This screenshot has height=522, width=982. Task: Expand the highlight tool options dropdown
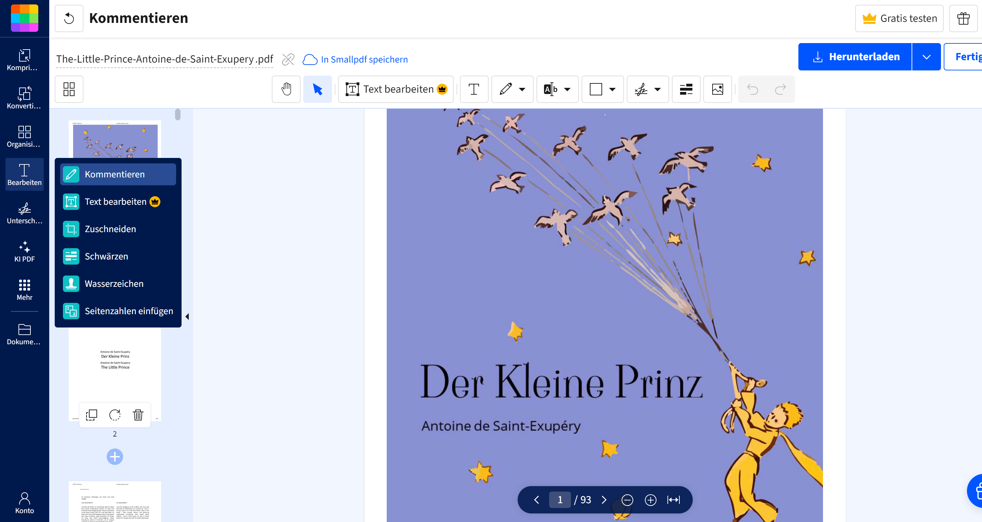(567, 89)
